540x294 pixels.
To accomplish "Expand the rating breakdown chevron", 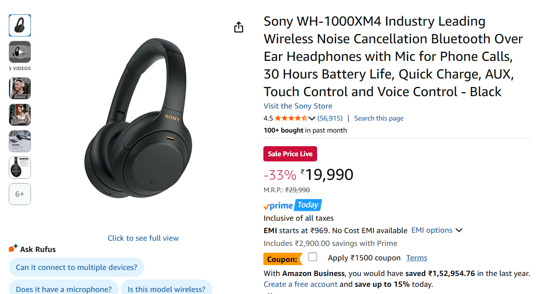I will (x=312, y=118).
